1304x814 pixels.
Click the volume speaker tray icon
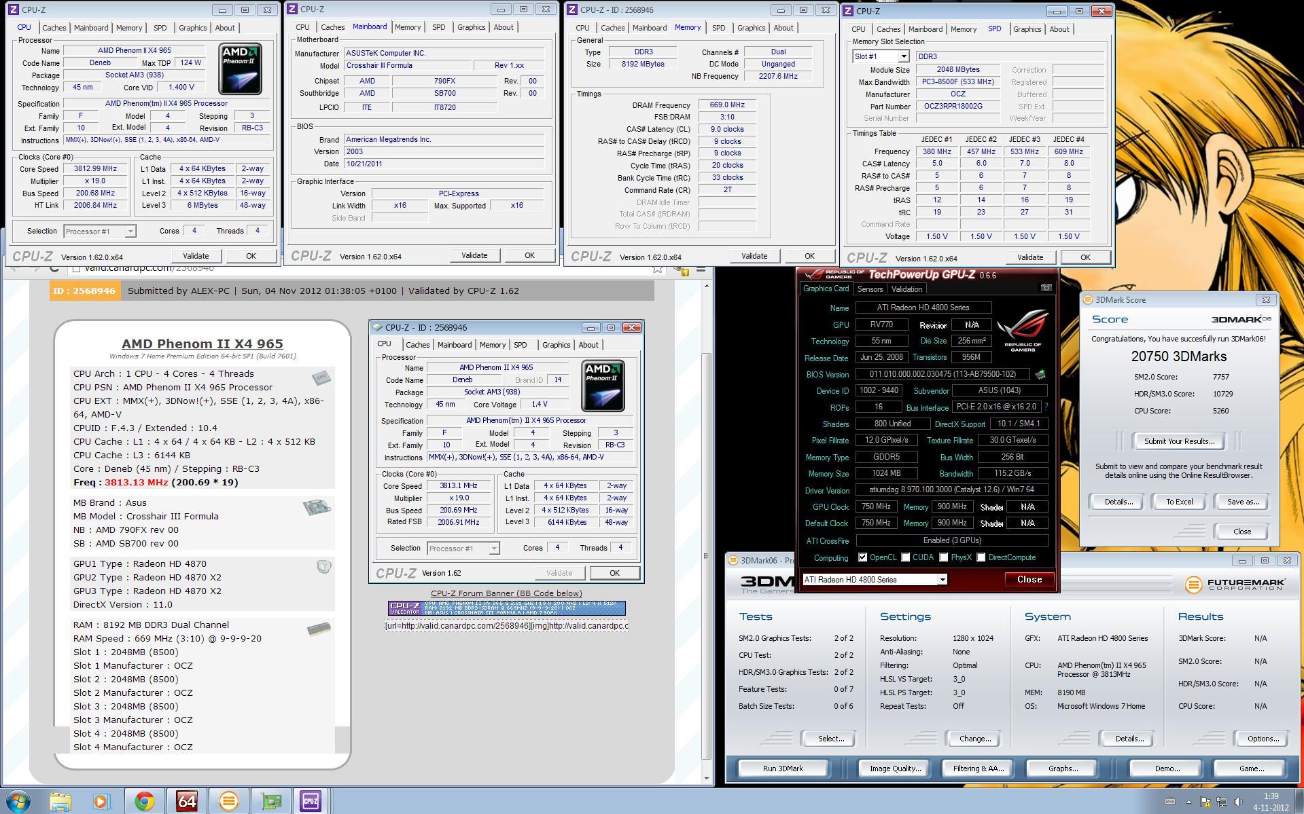coord(1238,802)
